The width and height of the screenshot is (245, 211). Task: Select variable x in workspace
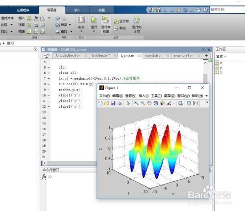coord(219,63)
